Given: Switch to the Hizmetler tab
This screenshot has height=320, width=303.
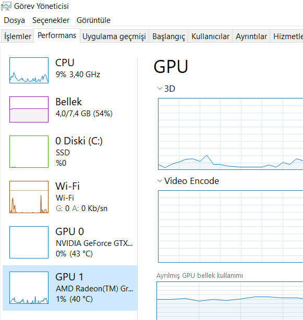Looking at the screenshot, I should click(287, 36).
